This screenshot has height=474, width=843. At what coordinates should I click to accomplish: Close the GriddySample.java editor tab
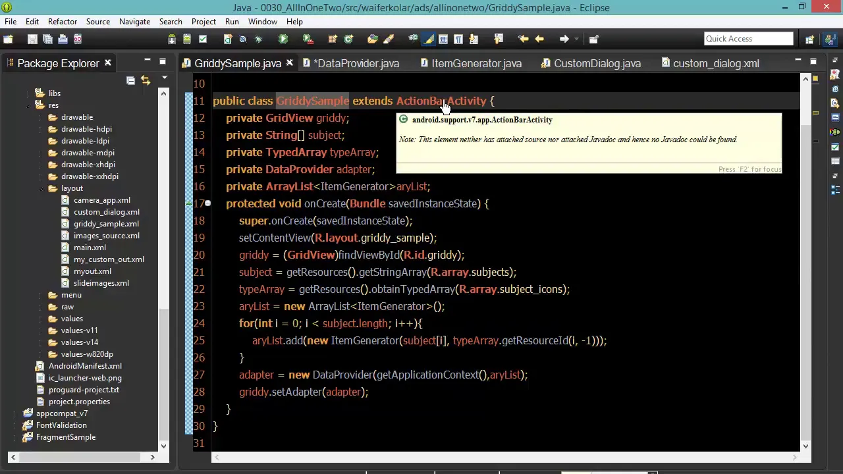(x=290, y=63)
